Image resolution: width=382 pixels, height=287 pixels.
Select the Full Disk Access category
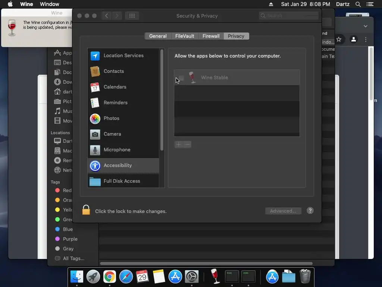(x=123, y=181)
